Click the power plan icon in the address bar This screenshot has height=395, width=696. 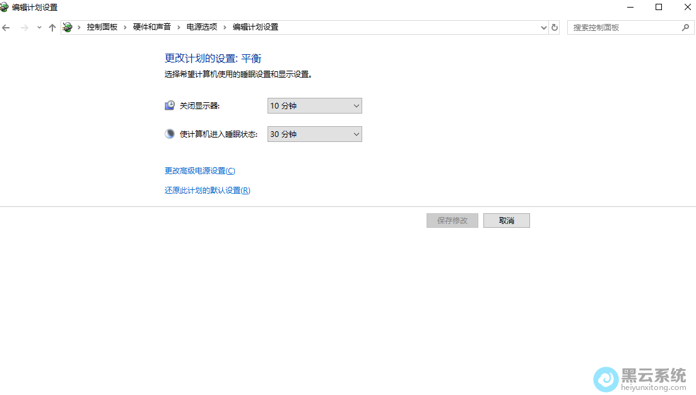click(68, 27)
